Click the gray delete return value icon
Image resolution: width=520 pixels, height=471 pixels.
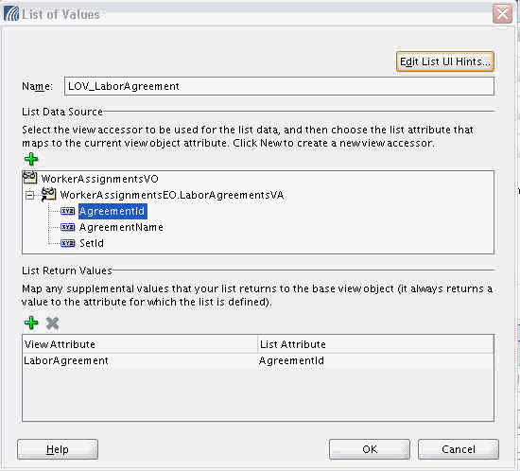click(52, 323)
